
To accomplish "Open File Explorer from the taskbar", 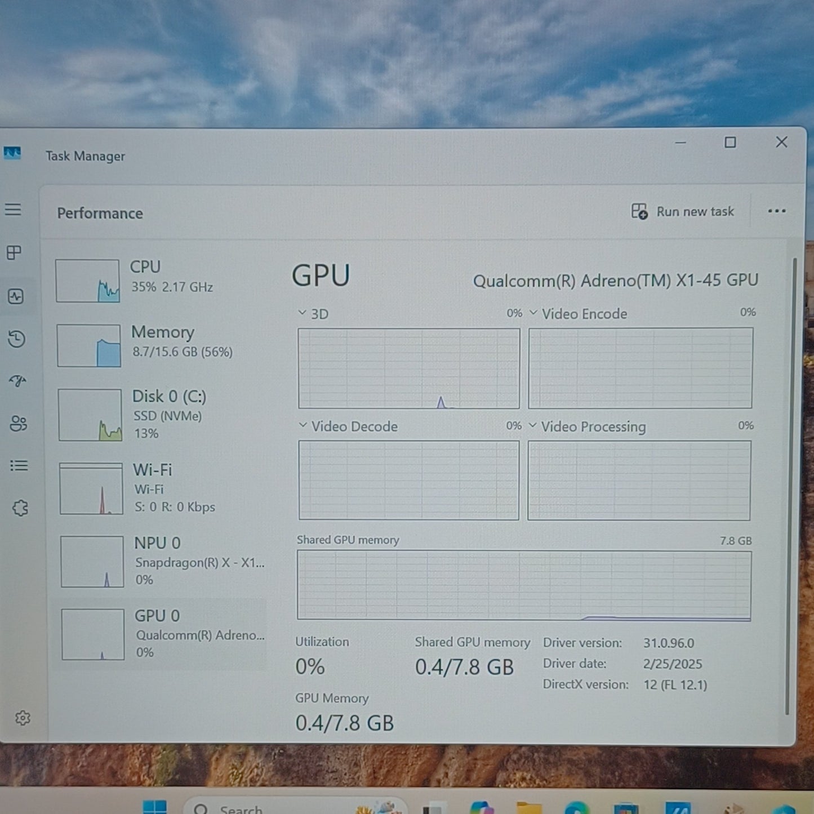I will coord(528,808).
